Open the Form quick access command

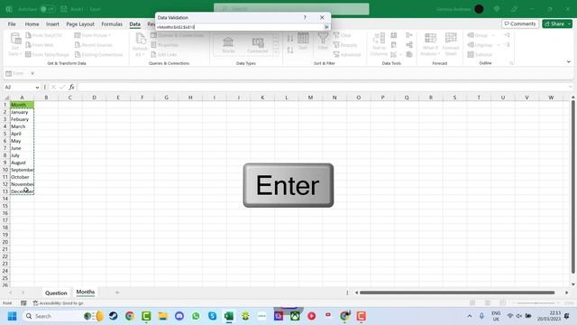pos(15,73)
